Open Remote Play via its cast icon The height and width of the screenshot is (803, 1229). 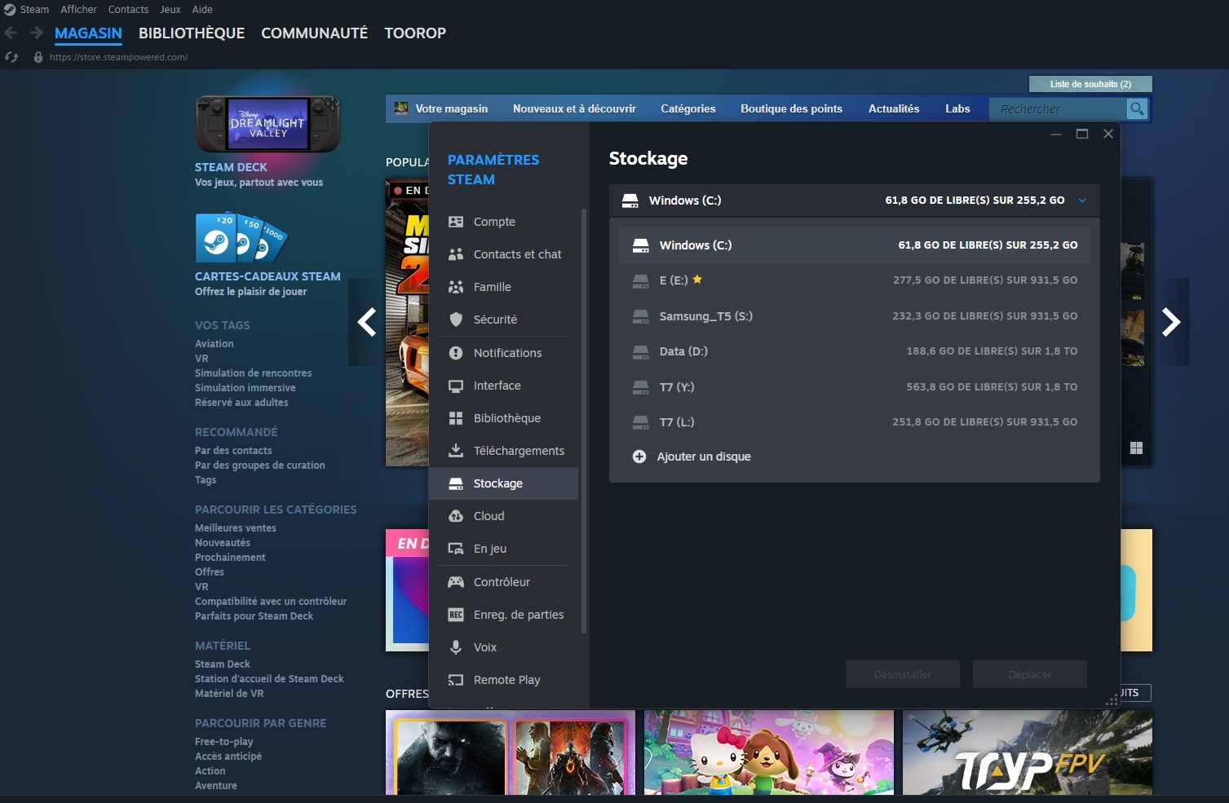(x=456, y=680)
